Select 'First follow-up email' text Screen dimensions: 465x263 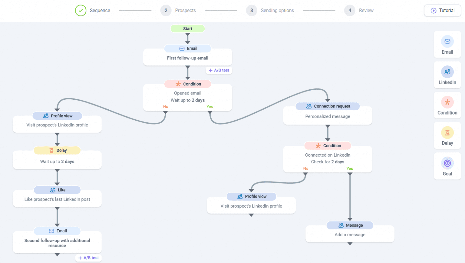point(188,58)
